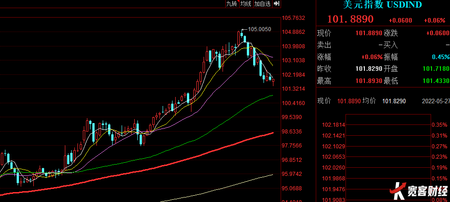Click the 105.7632 axis price label
450x202 pixels.
pyautogui.click(x=294, y=18)
